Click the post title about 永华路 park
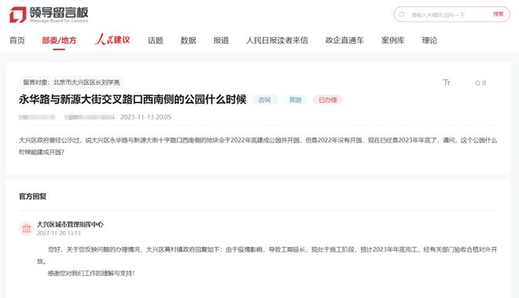This screenshot has width=519, height=298. [132, 99]
